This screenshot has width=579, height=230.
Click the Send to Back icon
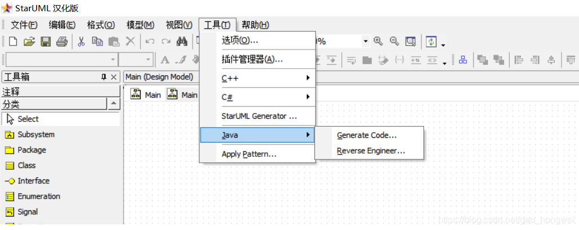pyautogui.click(x=498, y=60)
